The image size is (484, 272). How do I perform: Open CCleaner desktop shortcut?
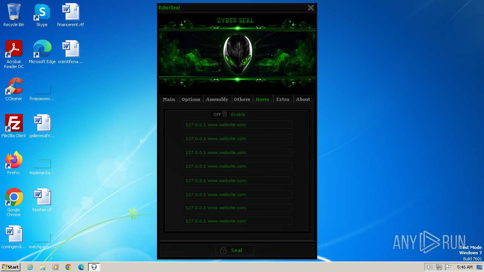tap(14, 89)
